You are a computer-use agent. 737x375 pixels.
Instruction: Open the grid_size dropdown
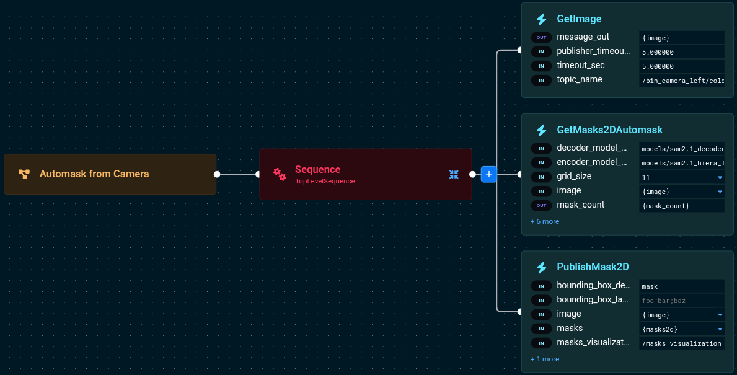coord(719,177)
